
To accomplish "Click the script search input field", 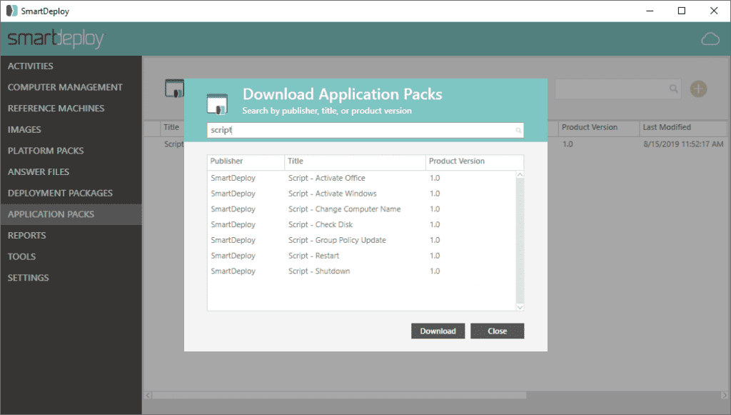I will click(x=365, y=130).
